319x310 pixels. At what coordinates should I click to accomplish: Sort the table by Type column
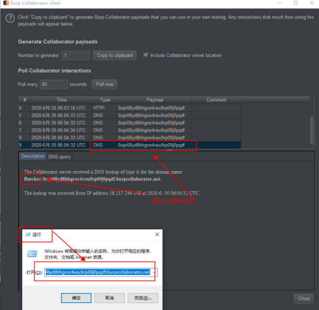point(105,100)
